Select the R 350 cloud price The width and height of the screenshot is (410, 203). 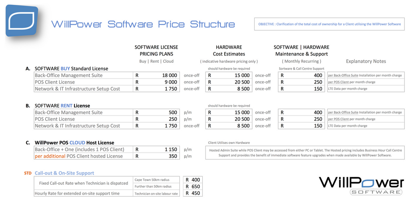click(157, 156)
